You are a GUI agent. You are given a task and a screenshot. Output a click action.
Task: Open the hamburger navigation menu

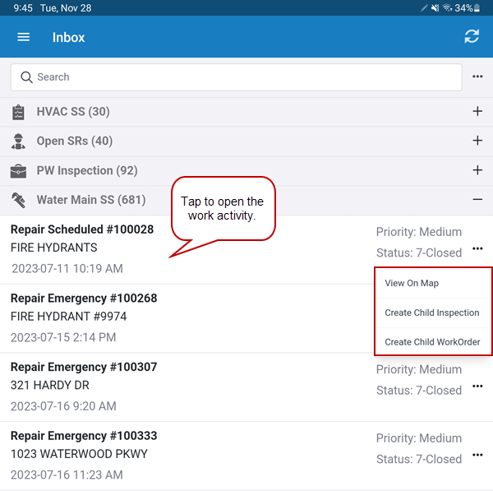[24, 37]
